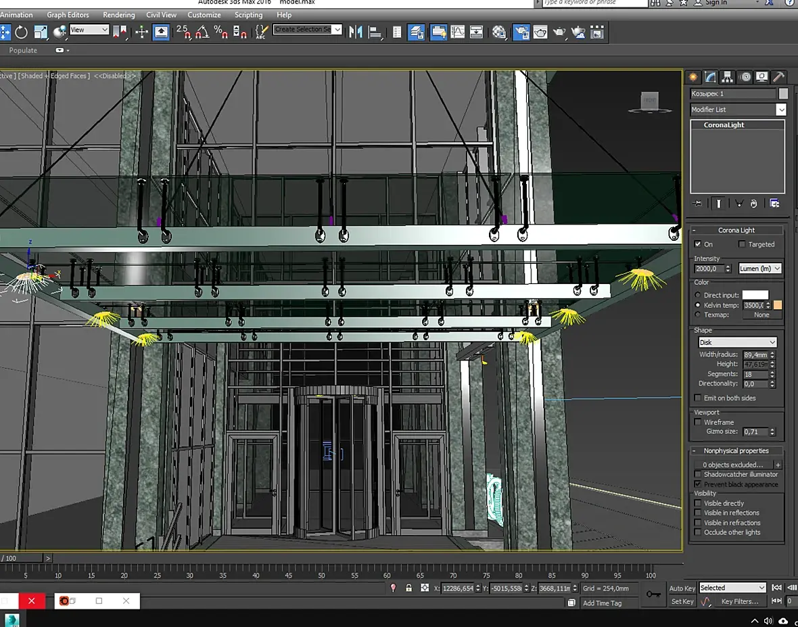Toggle the Corona Light On checkbox
Viewport: 798px width, 627px height.
click(698, 244)
